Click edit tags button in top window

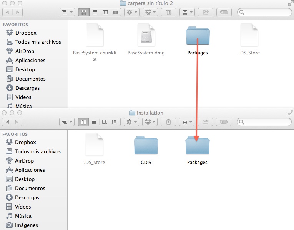click(224, 12)
